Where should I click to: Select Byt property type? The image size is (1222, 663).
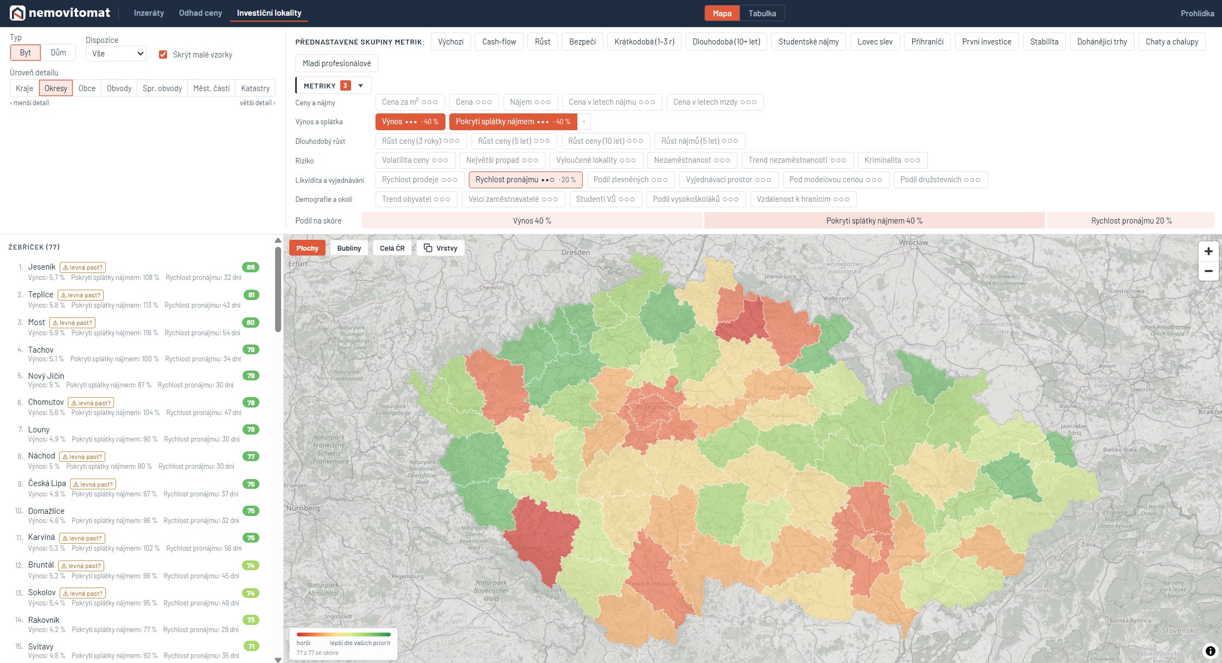coord(26,53)
